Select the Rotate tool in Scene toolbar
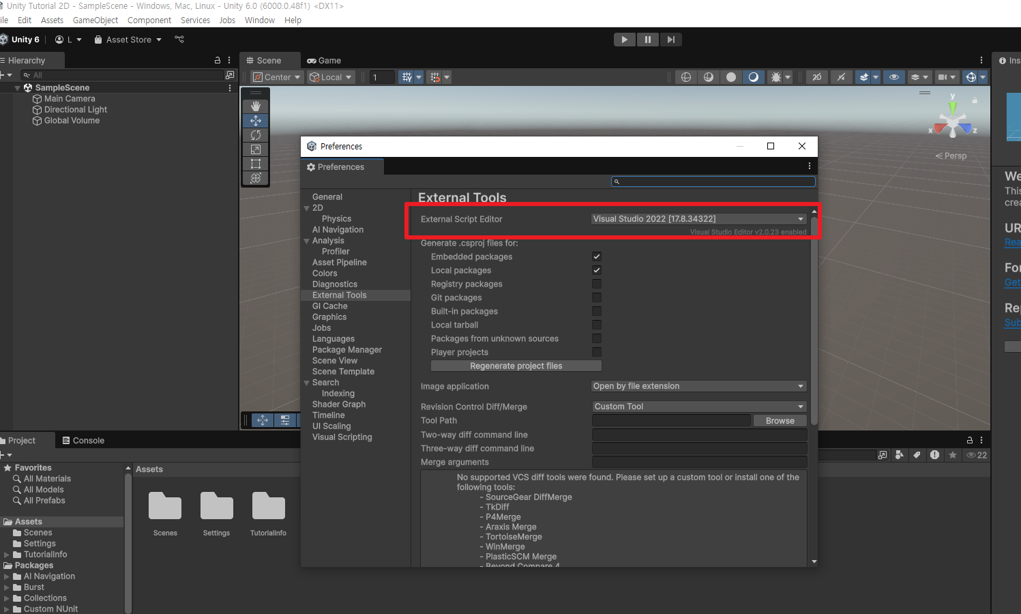Image resolution: width=1021 pixels, height=614 pixels. (x=256, y=135)
